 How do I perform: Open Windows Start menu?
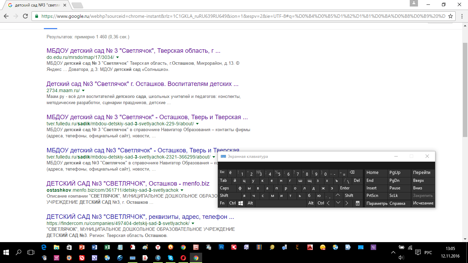tap(6, 252)
